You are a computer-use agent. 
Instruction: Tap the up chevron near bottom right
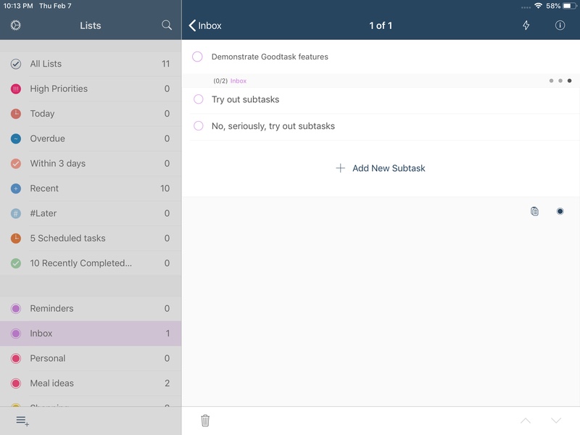(527, 419)
